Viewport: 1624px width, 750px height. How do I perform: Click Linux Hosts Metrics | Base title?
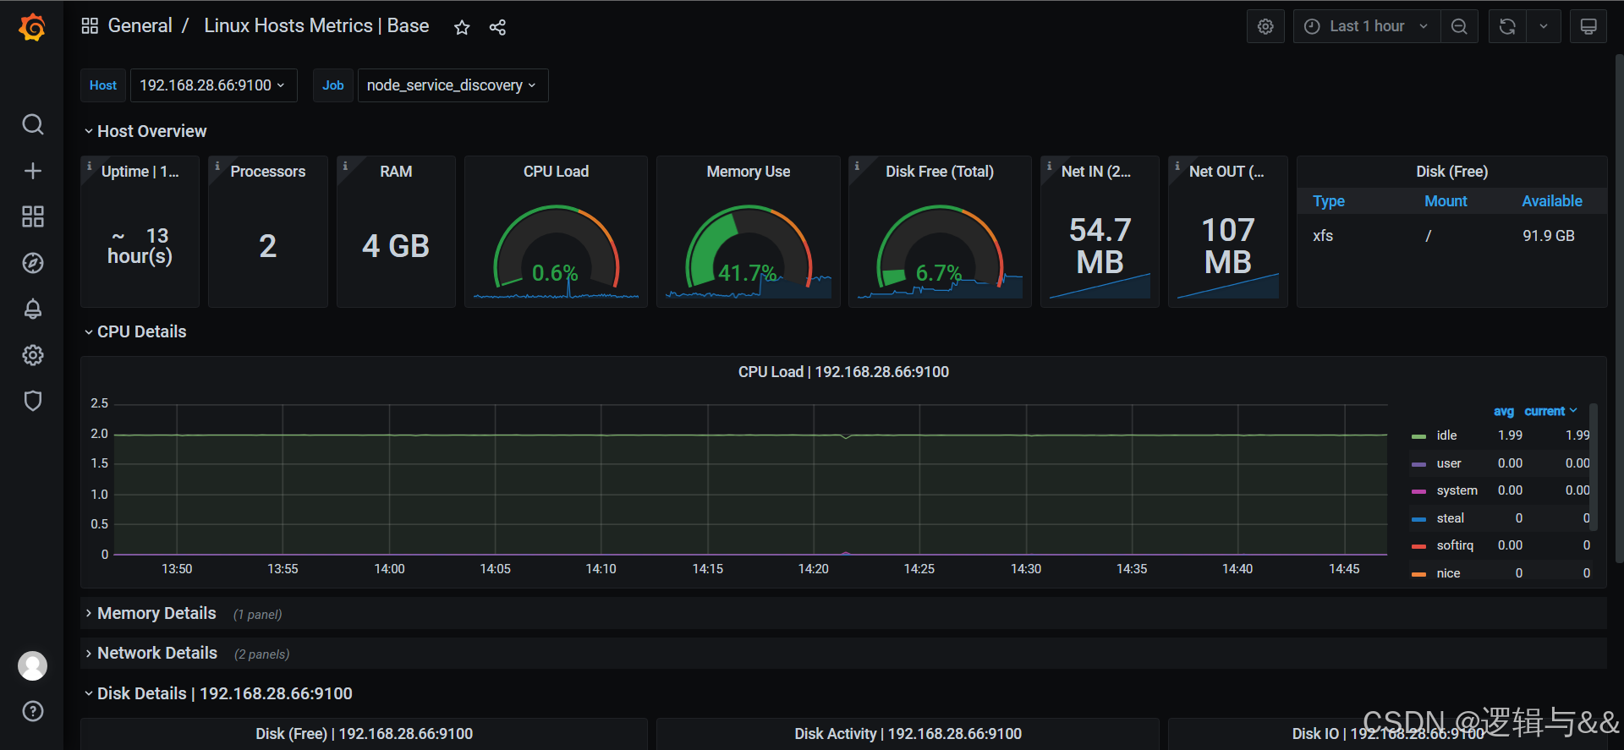pos(316,26)
